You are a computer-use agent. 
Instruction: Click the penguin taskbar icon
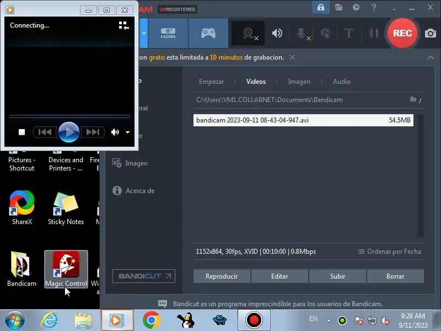[x=186, y=321]
